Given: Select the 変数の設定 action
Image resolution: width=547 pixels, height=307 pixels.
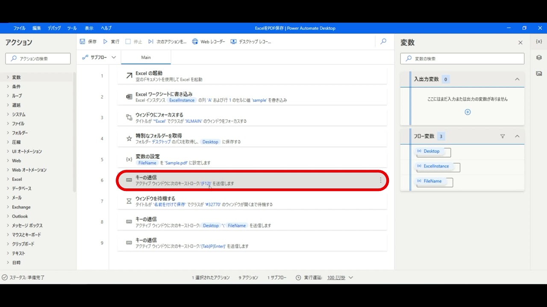Looking at the screenshot, I should [x=252, y=159].
